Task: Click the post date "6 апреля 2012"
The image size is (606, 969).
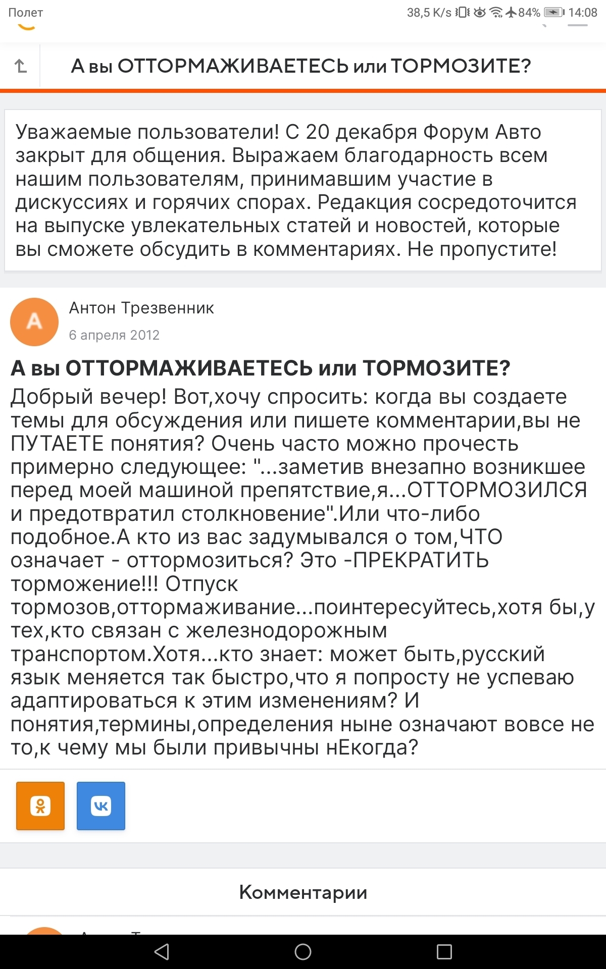Action: point(114,335)
